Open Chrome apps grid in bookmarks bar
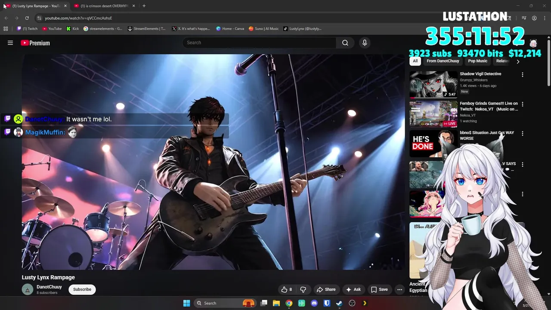Screen dimensions: 551x310 6,29
